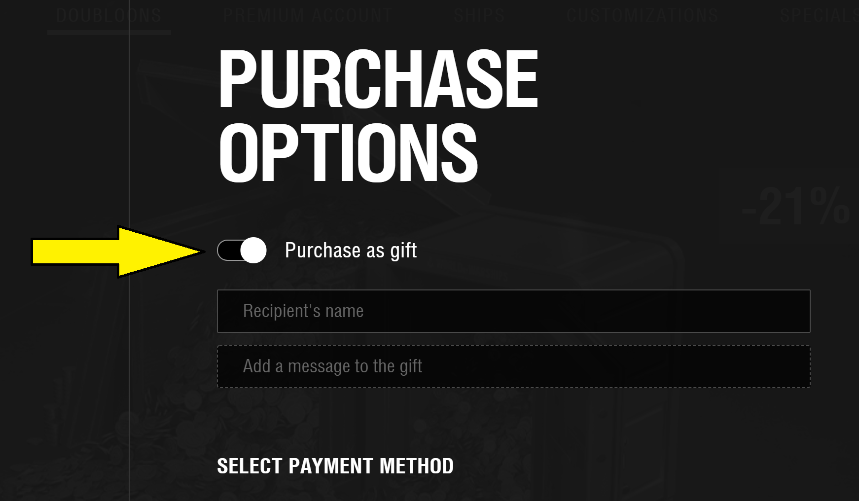Open the Specials tab

click(819, 15)
